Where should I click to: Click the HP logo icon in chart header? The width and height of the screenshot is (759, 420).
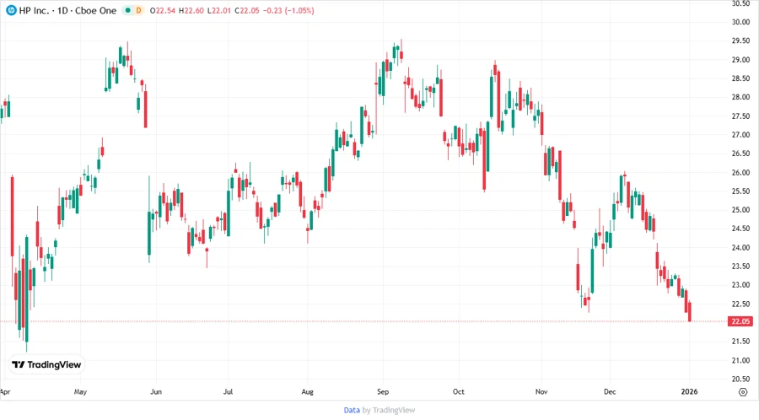click(11, 10)
